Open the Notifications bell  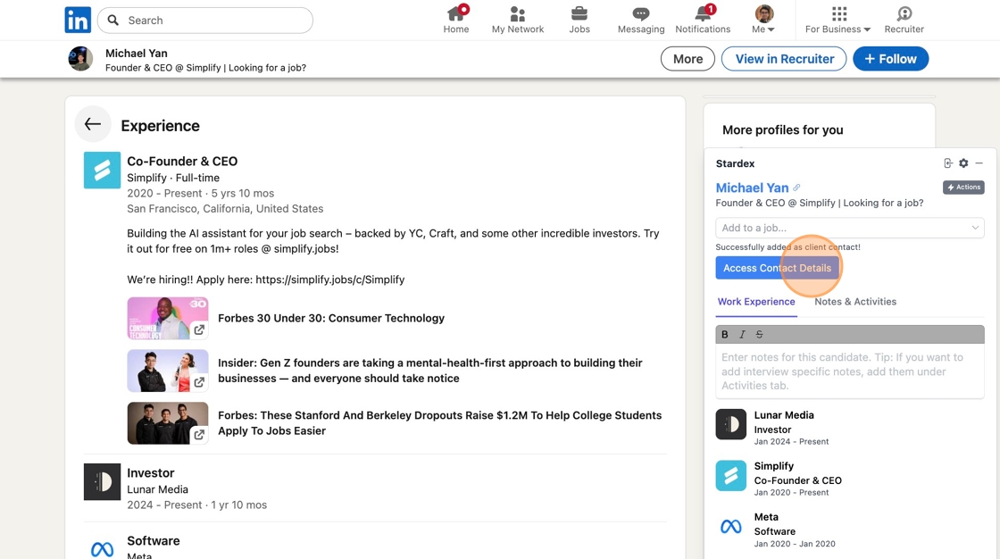703,20
